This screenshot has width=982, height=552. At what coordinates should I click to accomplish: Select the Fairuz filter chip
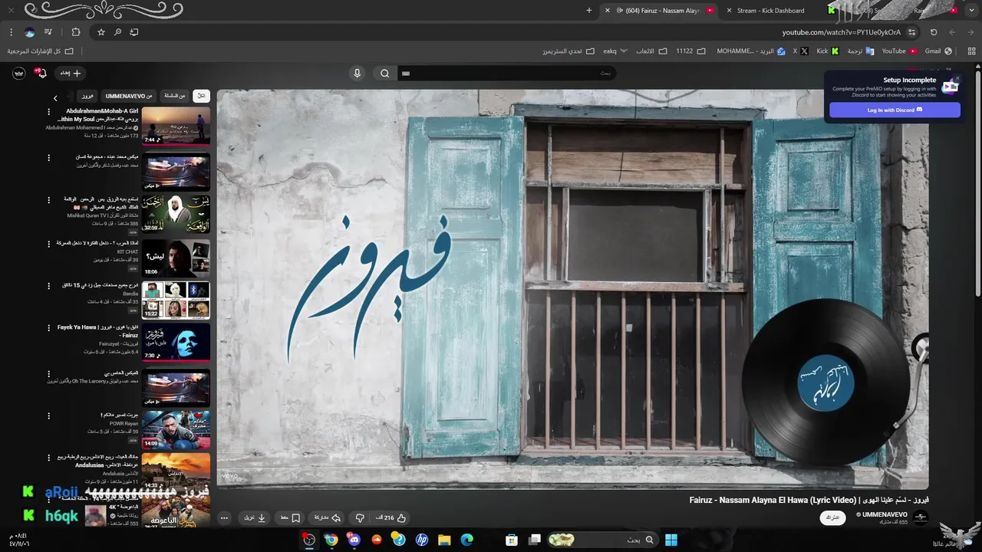pos(87,96)
